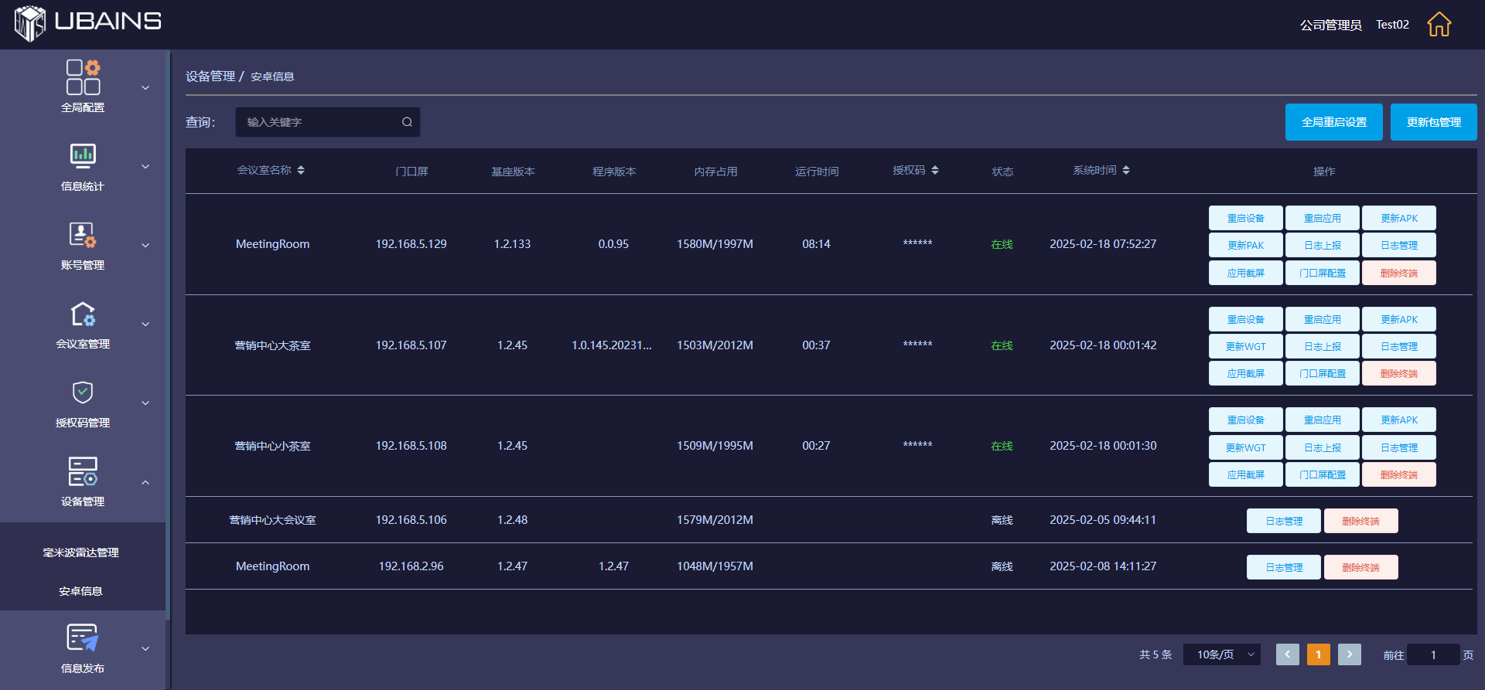Click the Test02 user name
The height and width of the screenshot is (690, 1485).
(1392, 25)
